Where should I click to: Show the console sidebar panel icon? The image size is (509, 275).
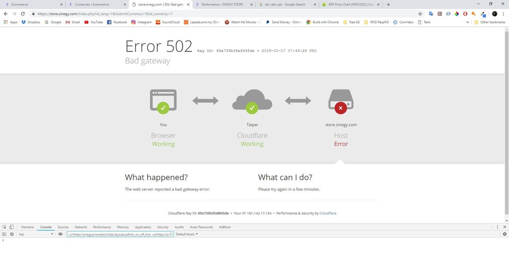point(4,234)
